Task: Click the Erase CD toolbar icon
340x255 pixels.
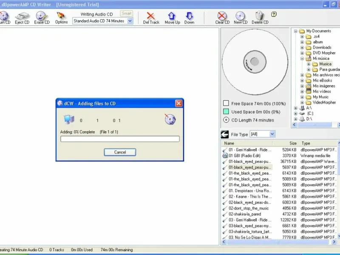Action: 41,16
